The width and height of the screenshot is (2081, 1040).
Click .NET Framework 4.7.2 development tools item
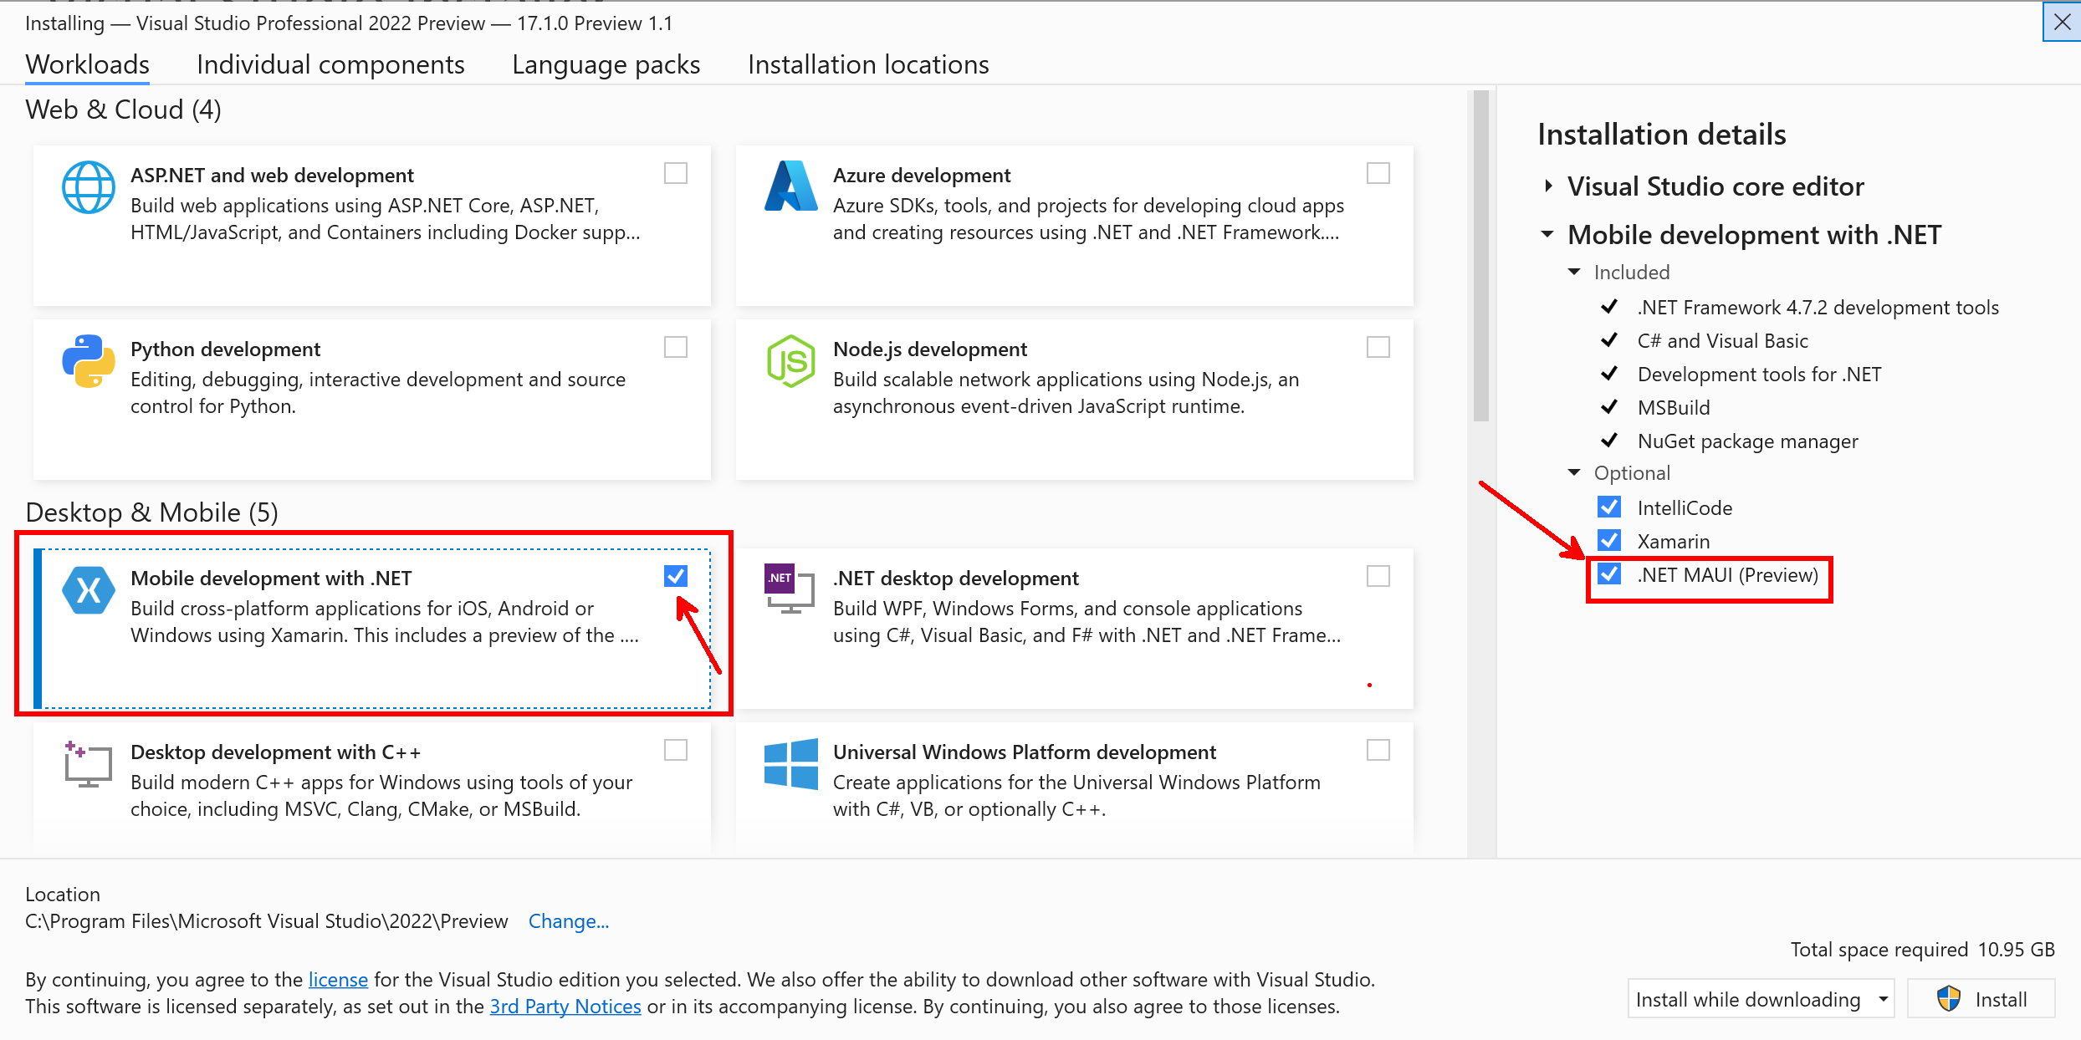click(1818, 307)
